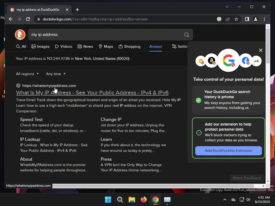275x206 pixels.
Task: Open the Chrome profile icon
Action: click(x=256, y=19)
